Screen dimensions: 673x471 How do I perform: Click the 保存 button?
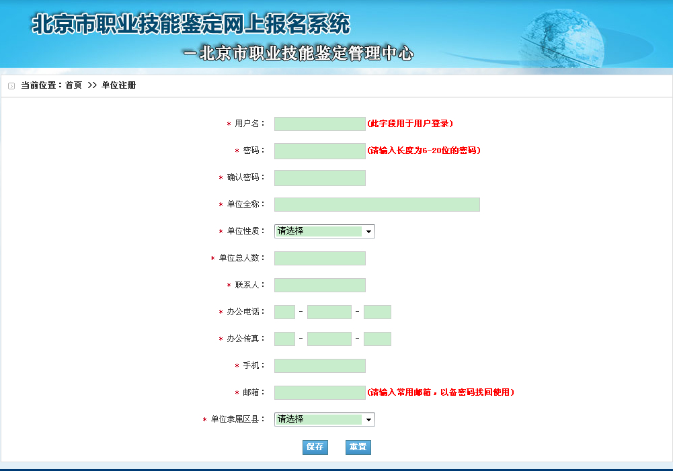(315, 447)
